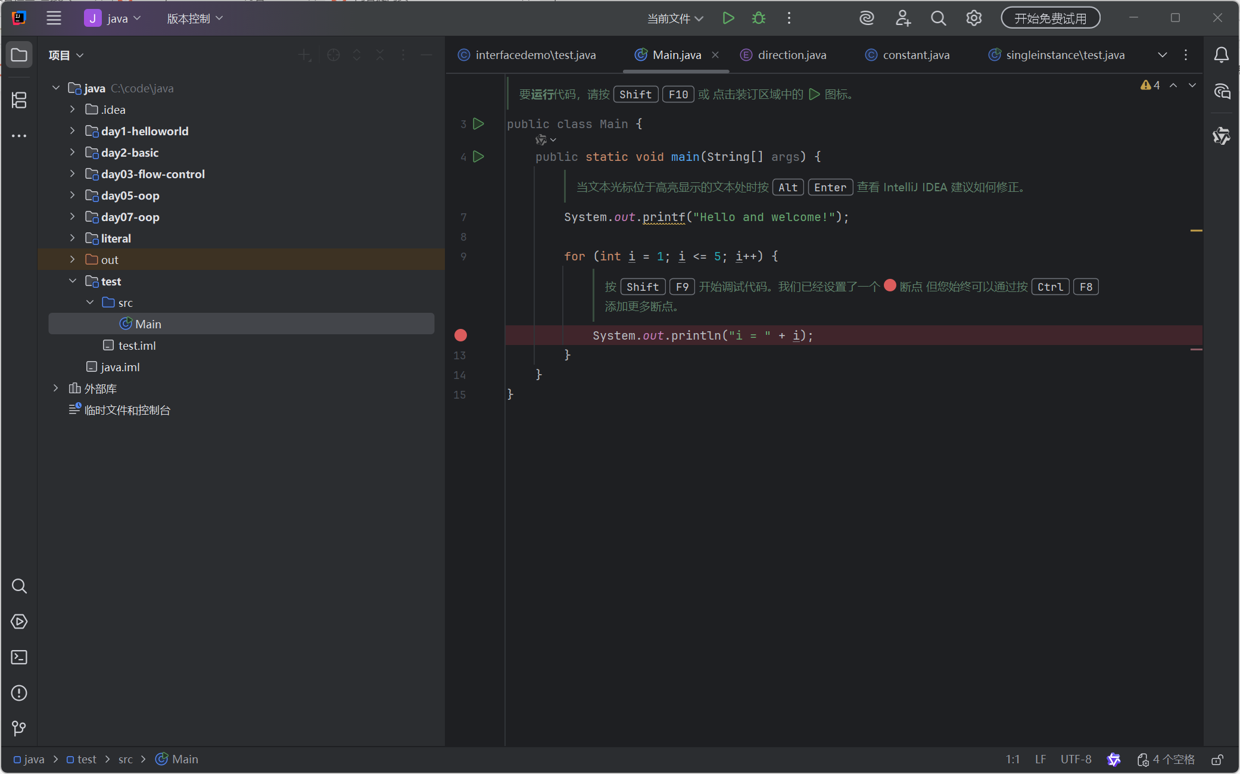
Task: Open the Structure tool window icon
Action: [19, 100]
